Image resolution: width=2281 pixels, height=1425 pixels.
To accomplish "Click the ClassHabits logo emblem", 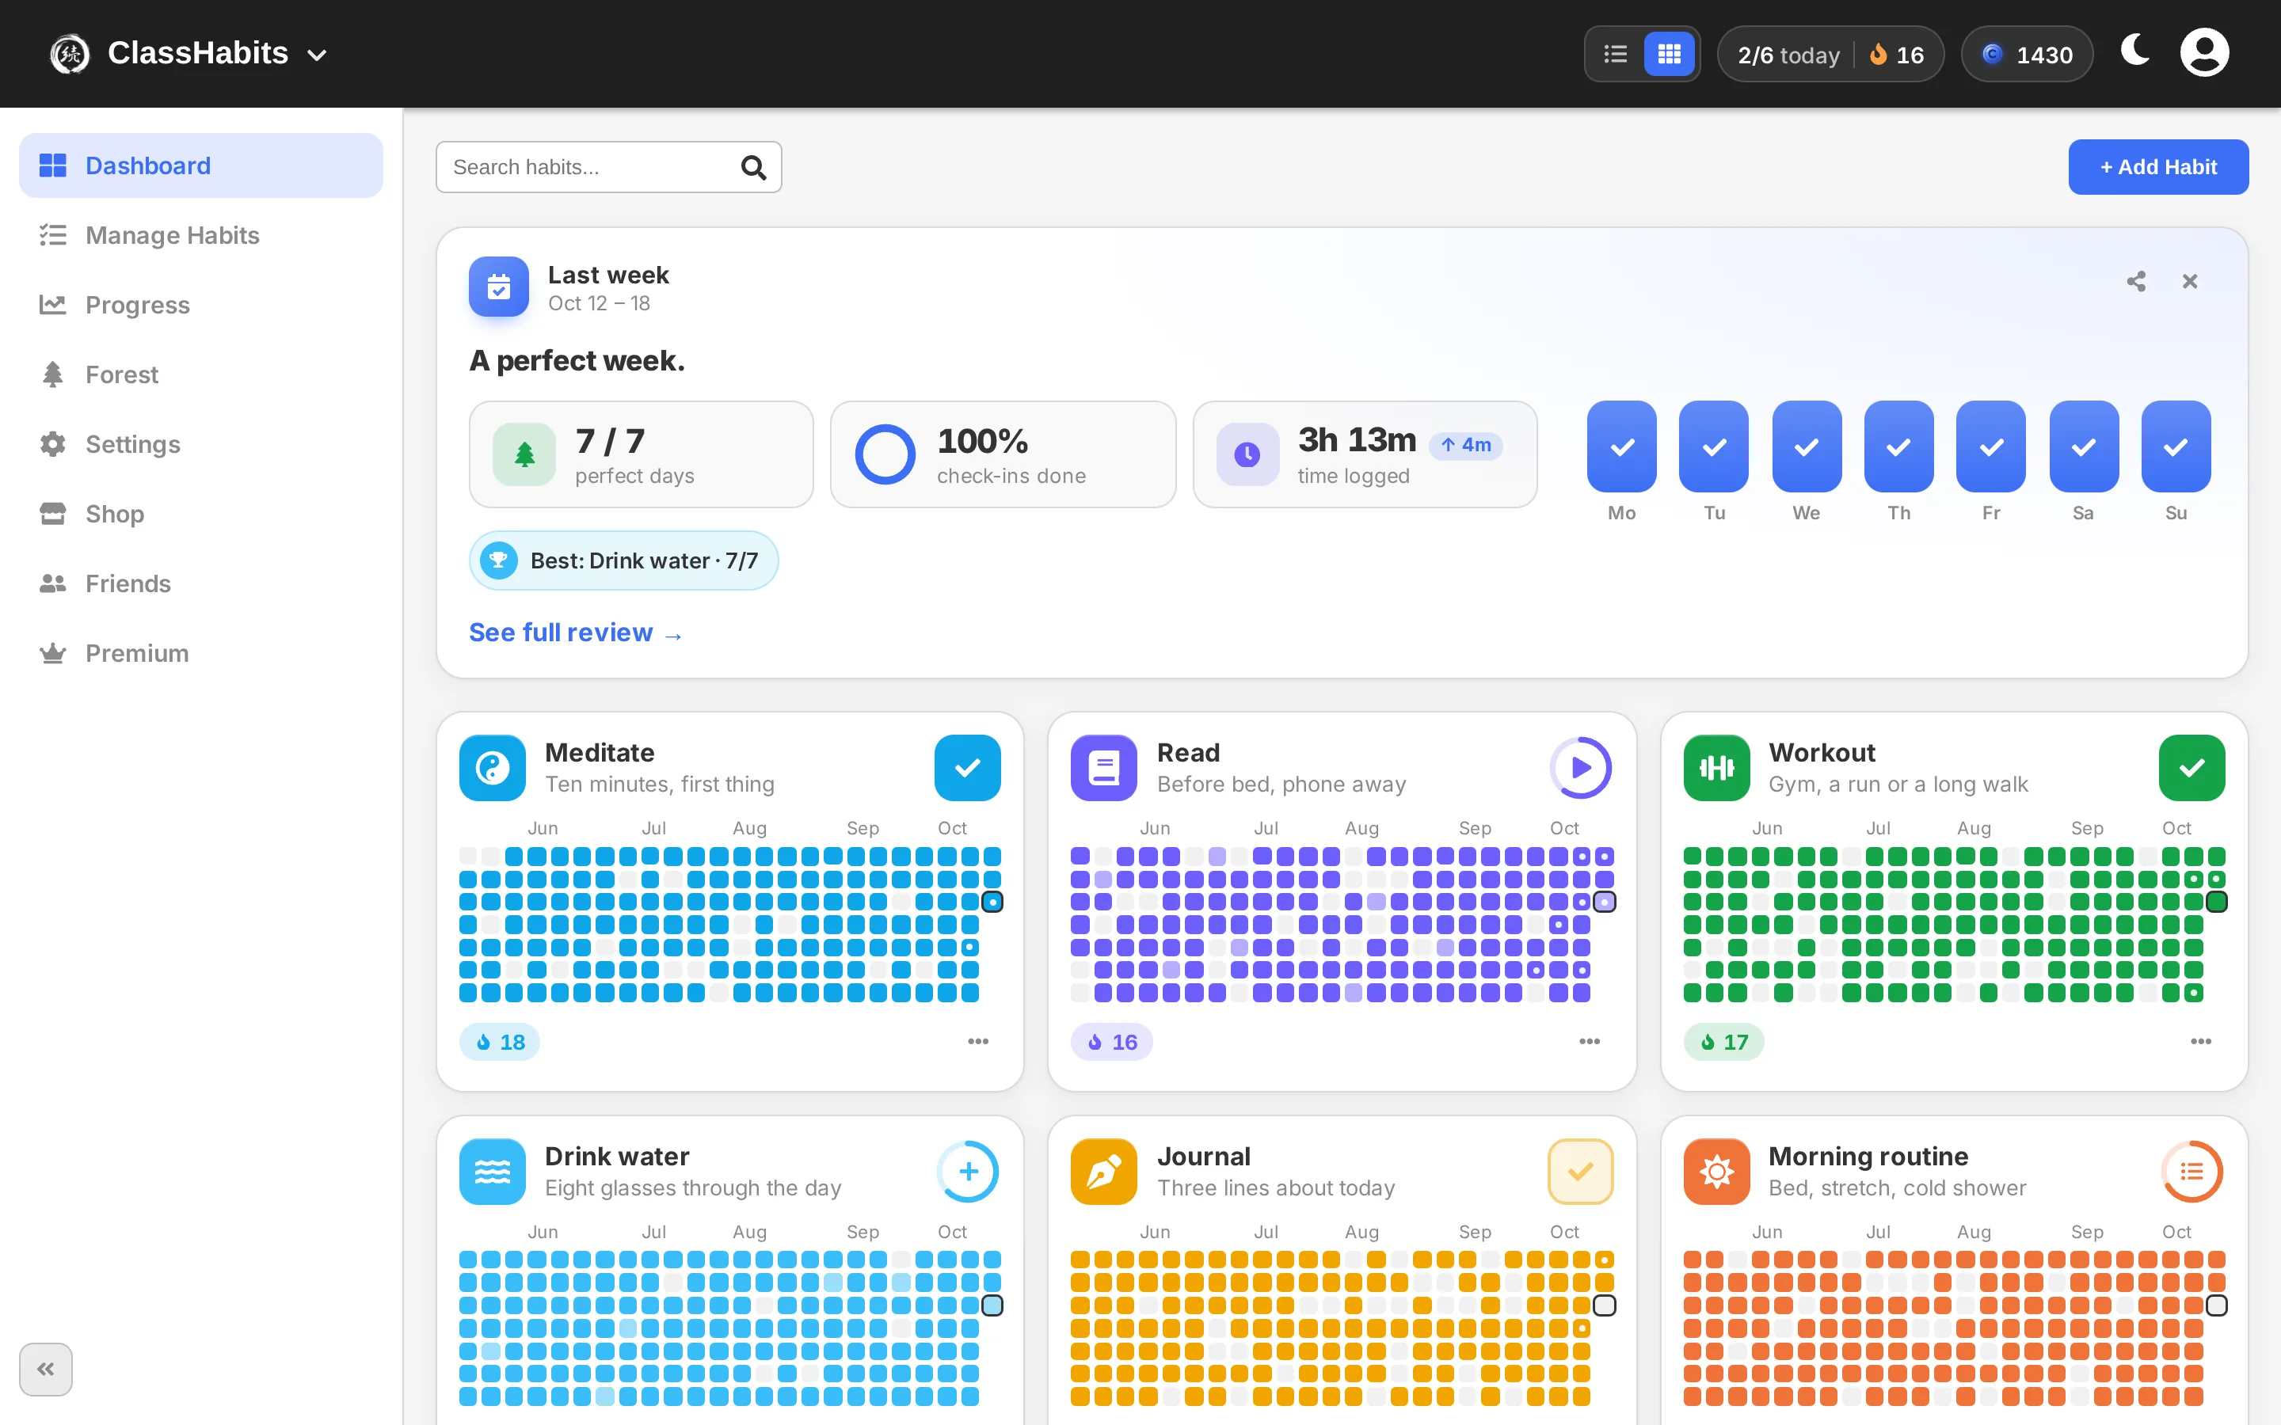I will 70,54.
